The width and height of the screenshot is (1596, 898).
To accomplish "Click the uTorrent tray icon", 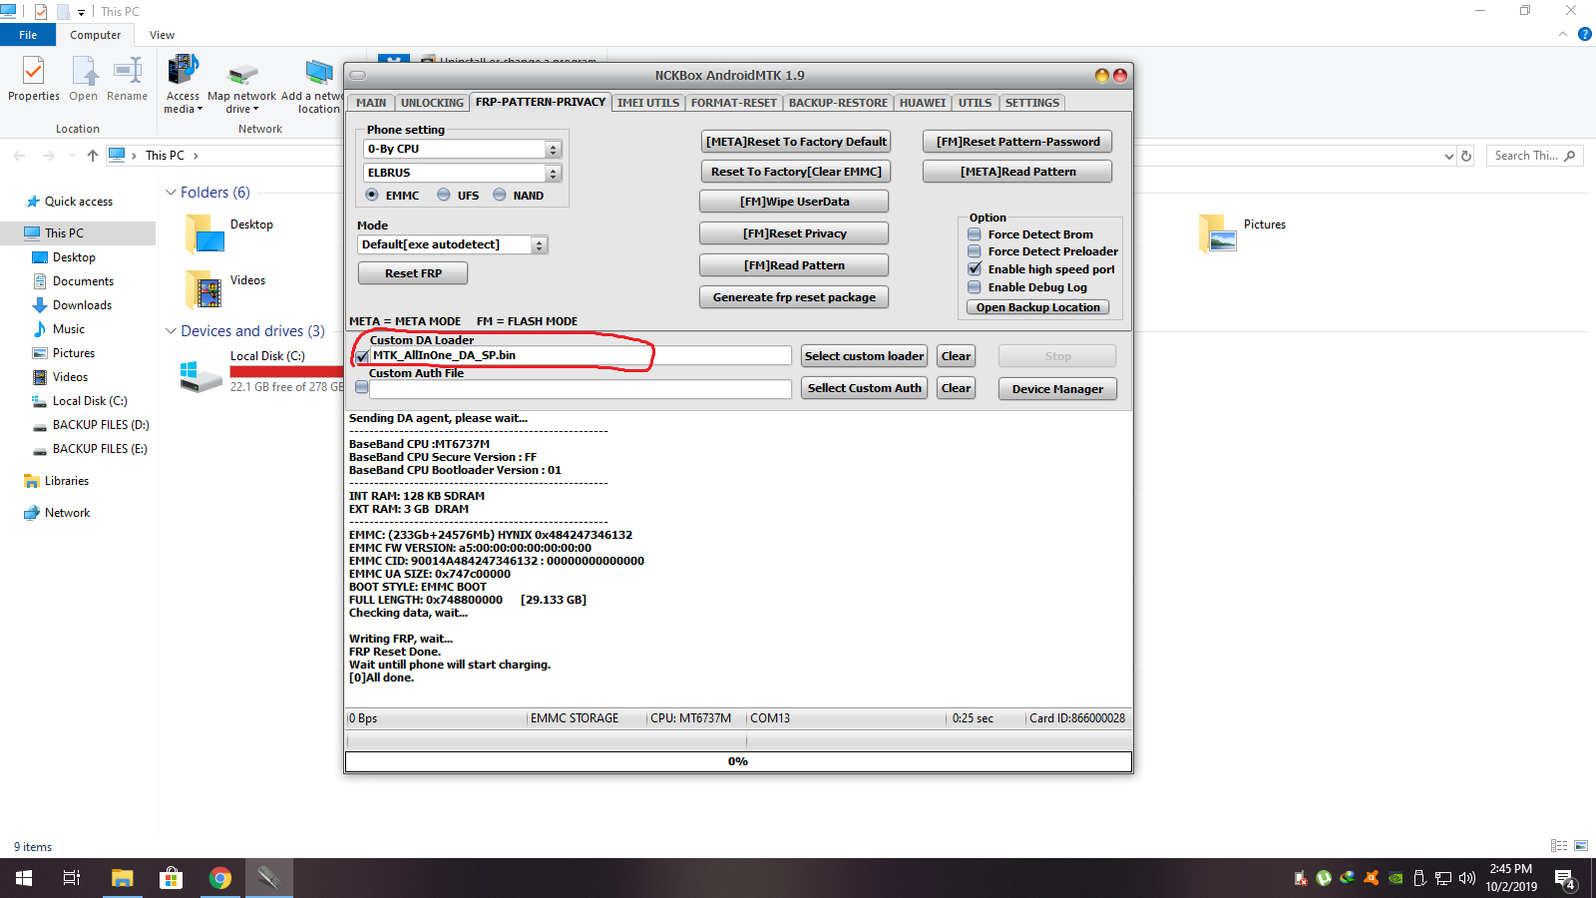I will click(1324, 878).
